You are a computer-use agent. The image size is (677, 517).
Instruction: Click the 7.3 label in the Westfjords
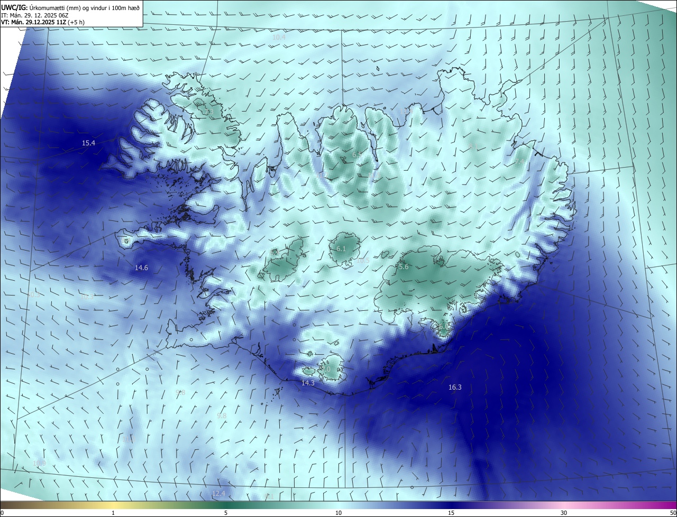point(209,113)
